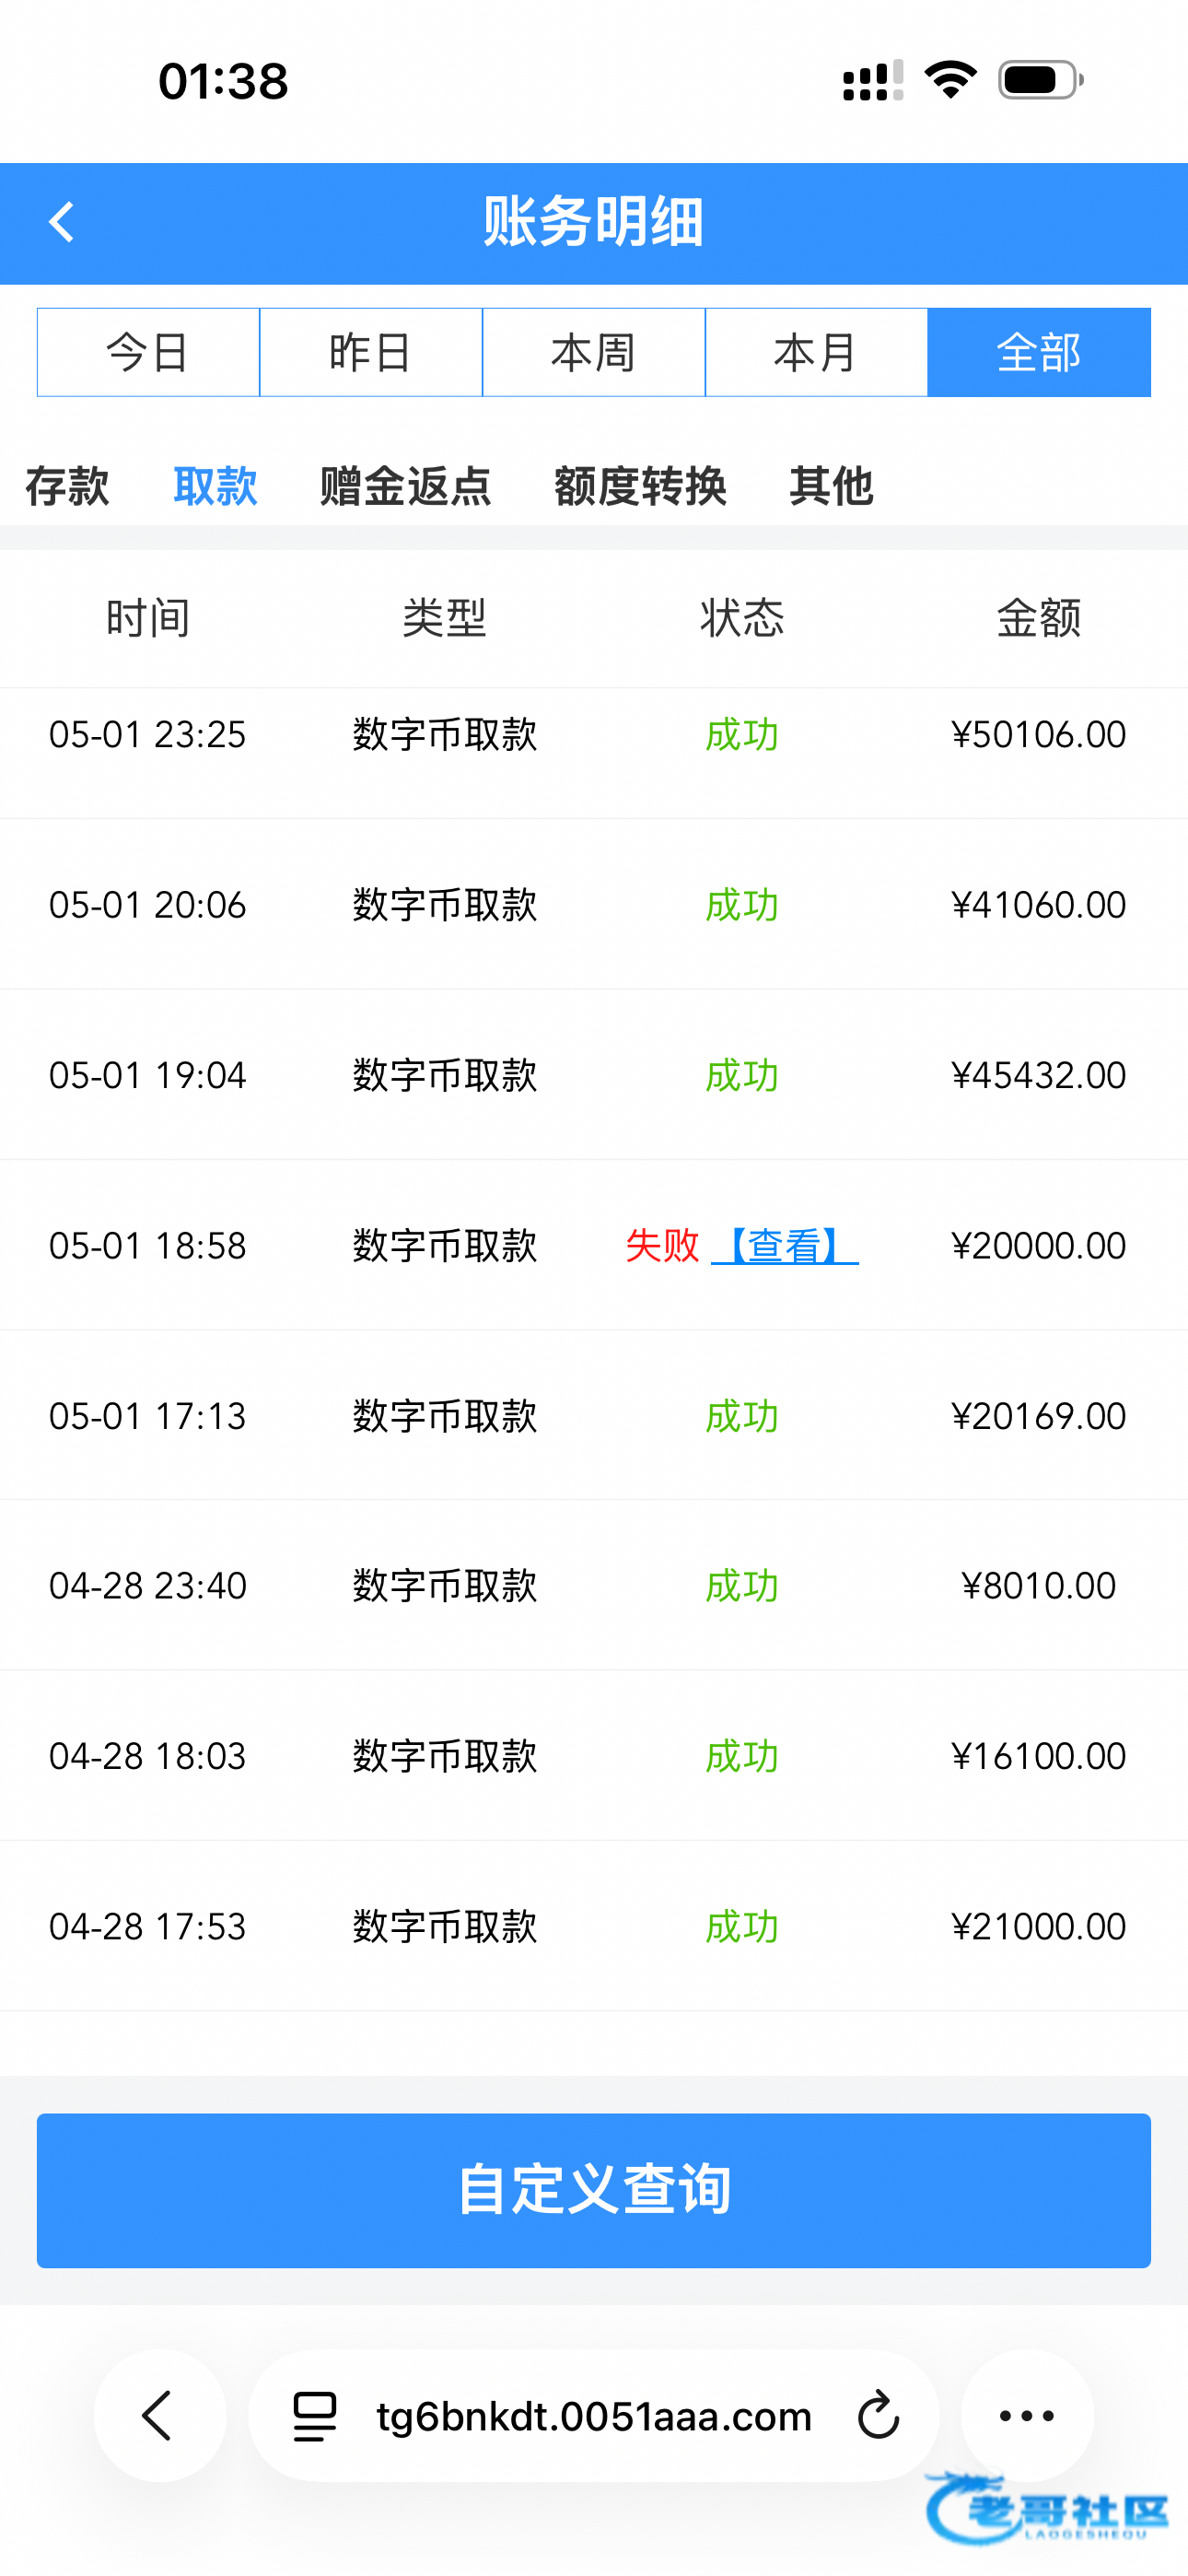Reload the page with refresh icon
The height and width of the screenshot is (2576, 1188).
point(878,2415)
